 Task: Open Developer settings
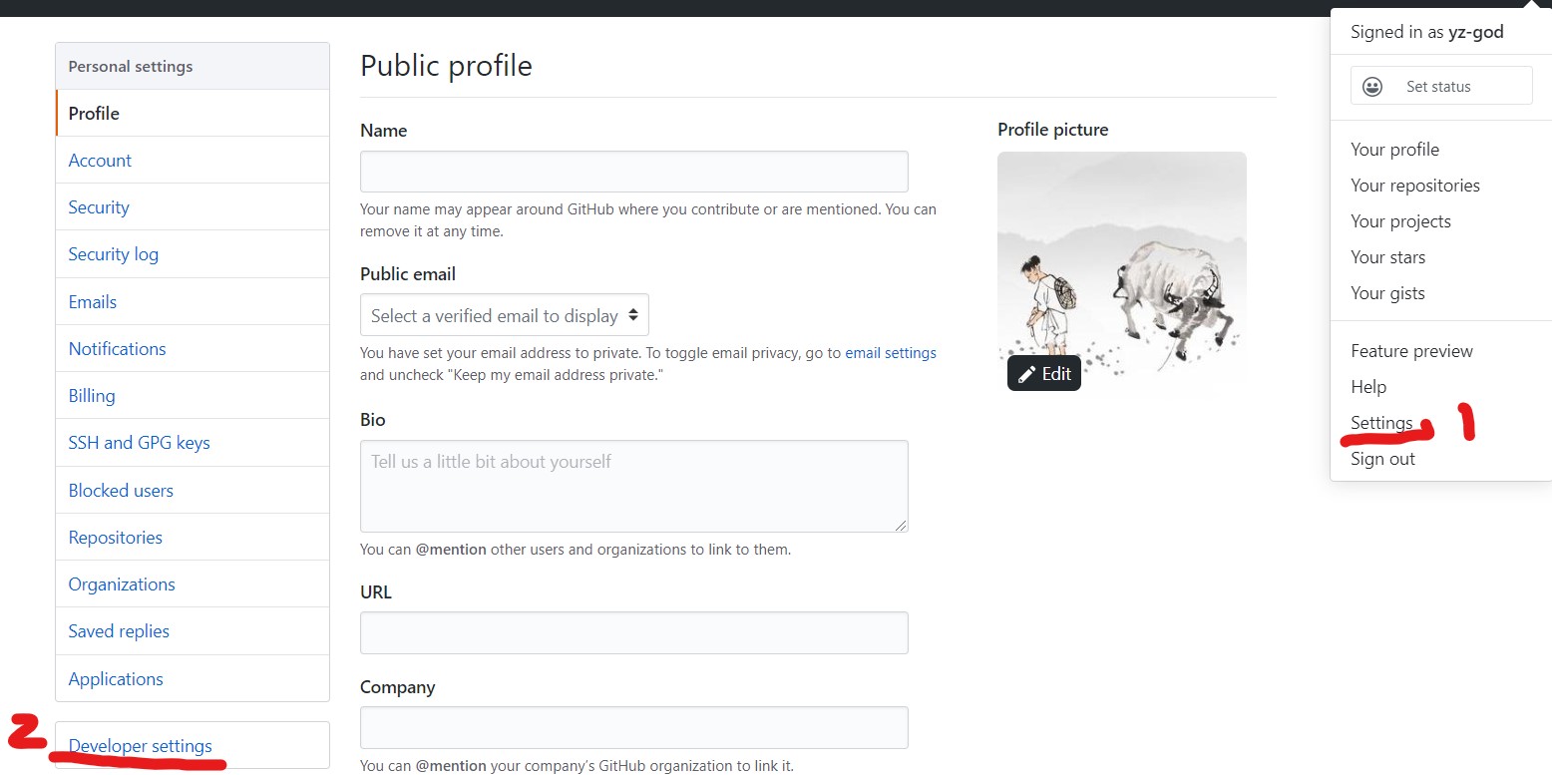pyautogui.click(x=141, y=746)
